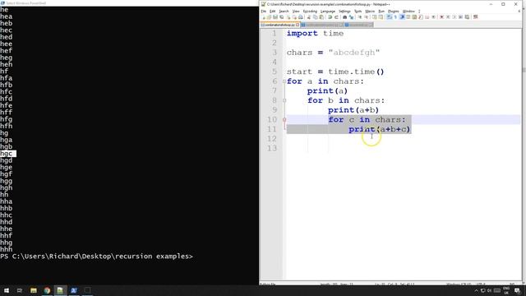This screenshot has height=296, width=526.
Task: Open the File menu
Action: pyautogui.click(x=264, y=11)
